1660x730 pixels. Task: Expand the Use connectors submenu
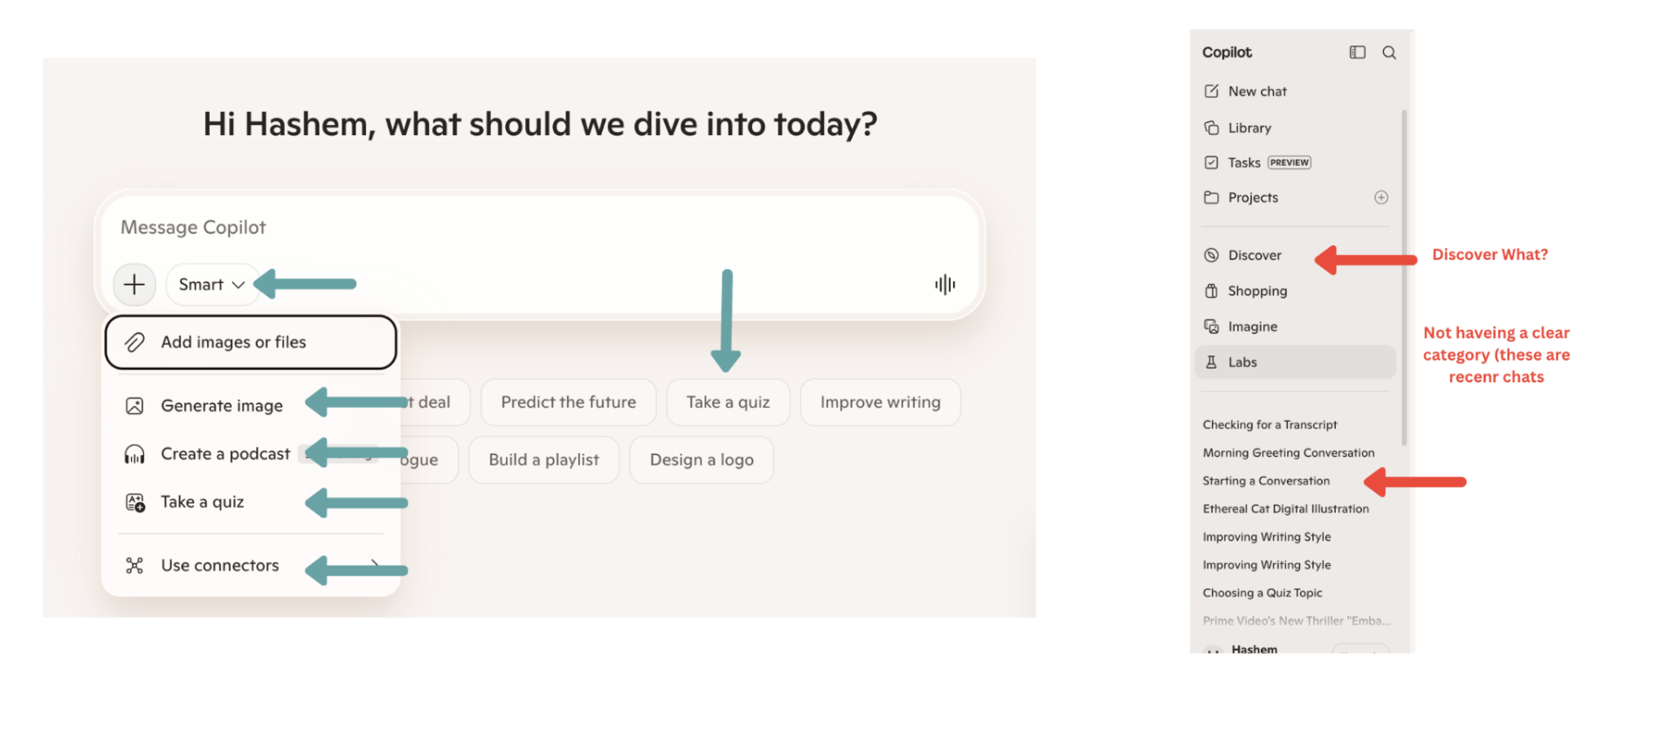(251, 566)
